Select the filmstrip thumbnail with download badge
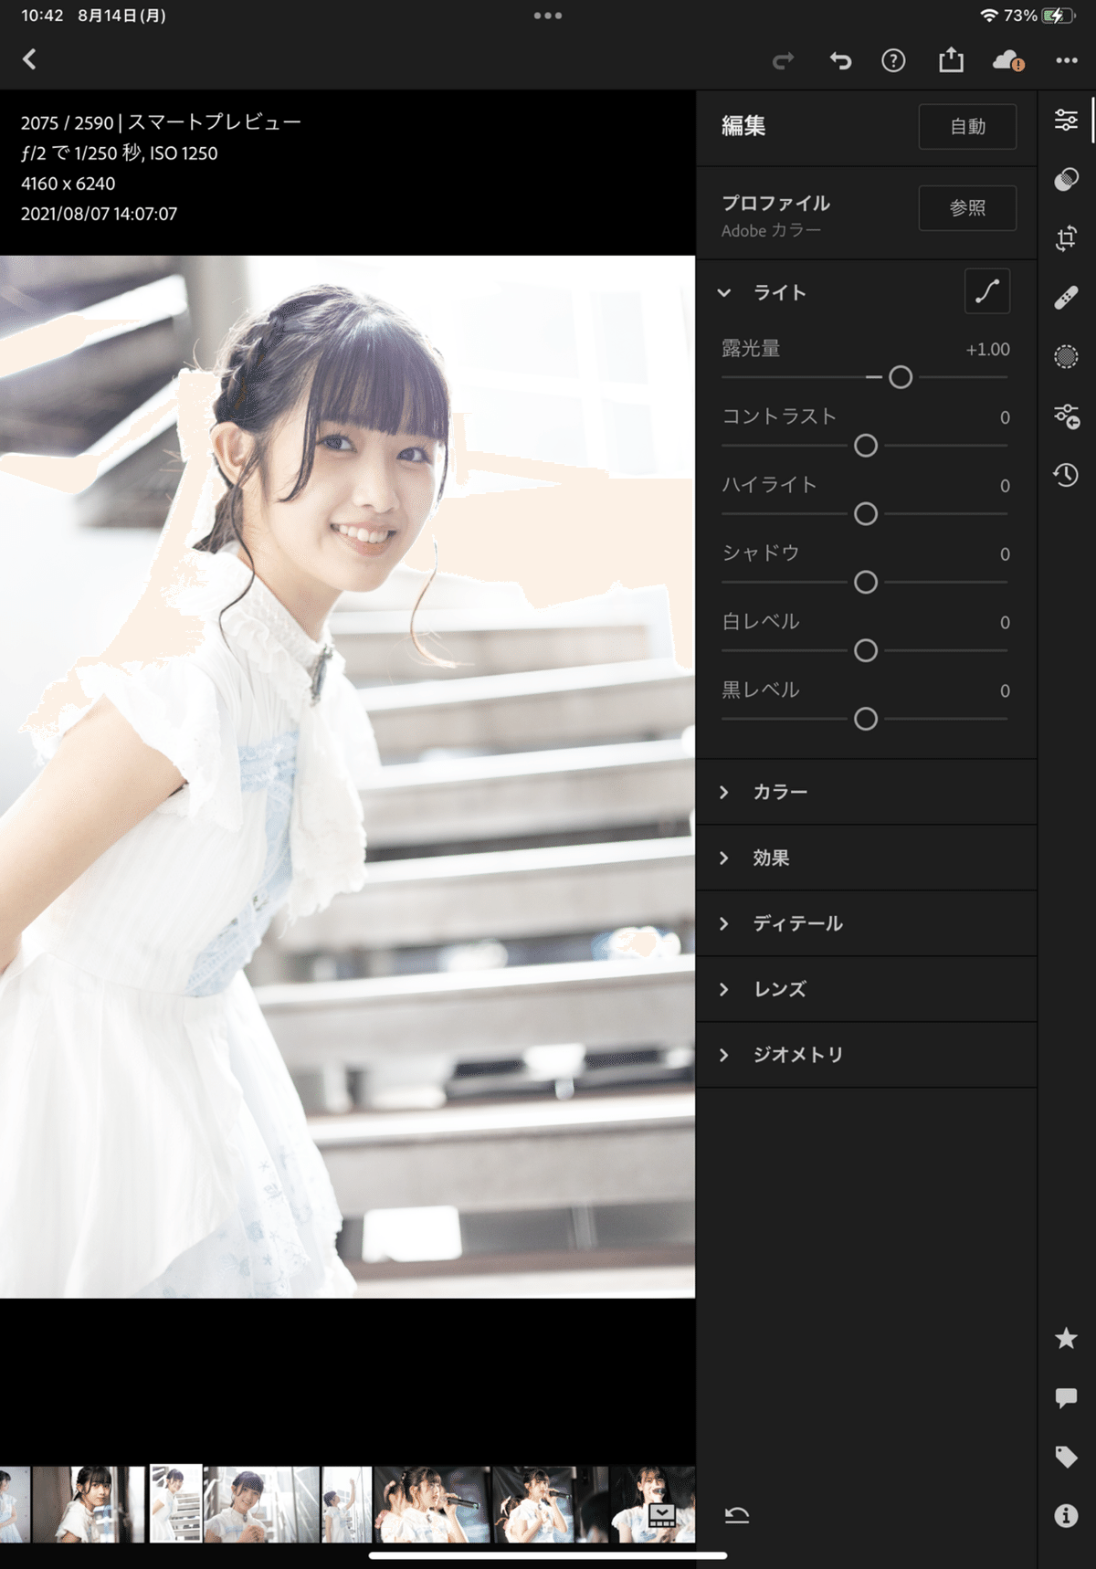This screenshot has width=1096, height=1569. 653,1504
